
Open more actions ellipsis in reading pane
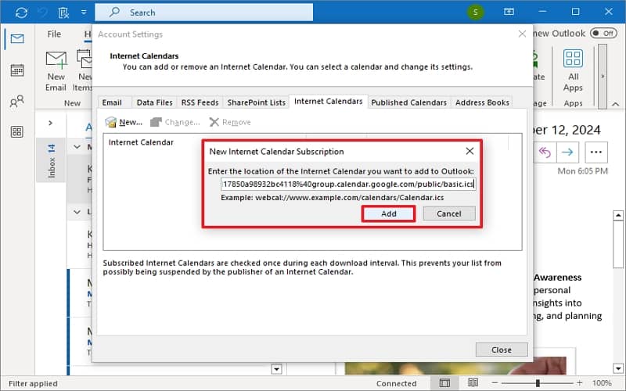point(596,152)
